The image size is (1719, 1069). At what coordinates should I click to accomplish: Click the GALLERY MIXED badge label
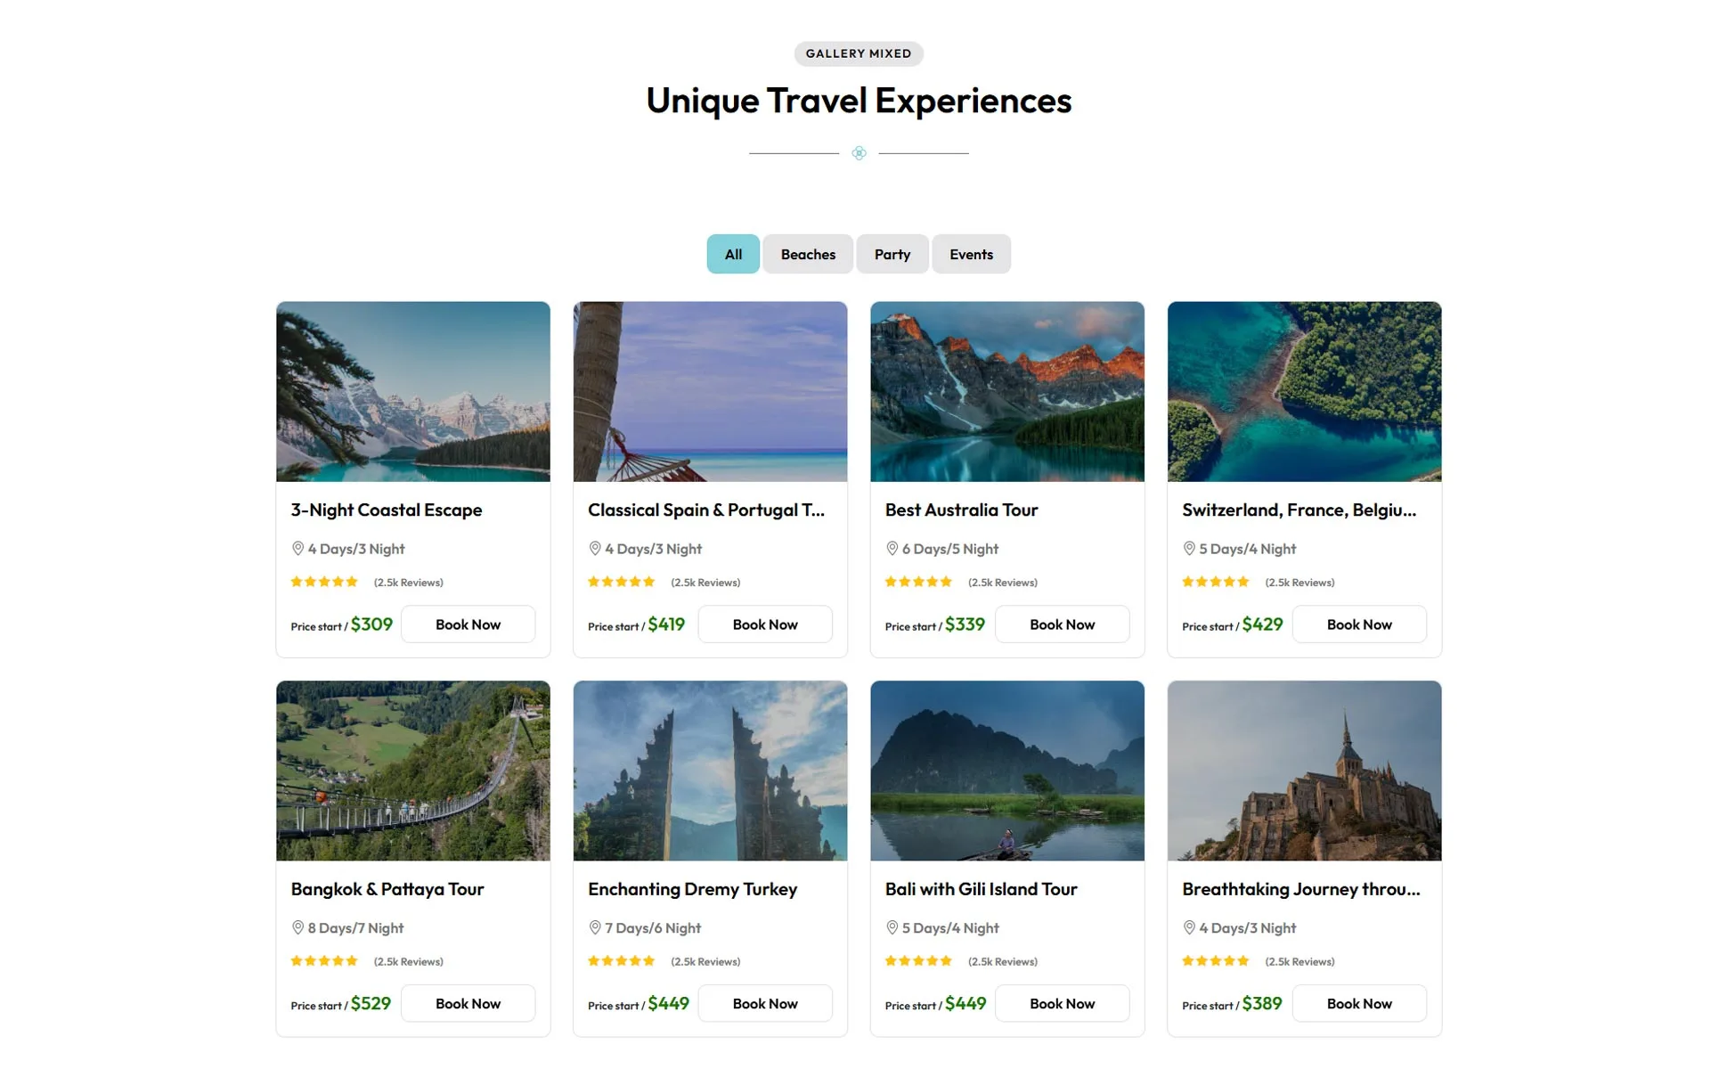coord(859,53)
